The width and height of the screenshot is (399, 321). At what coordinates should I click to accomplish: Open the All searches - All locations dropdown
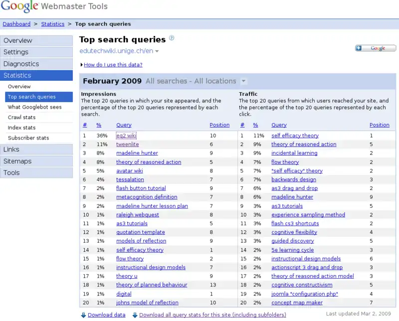[243, 81]
